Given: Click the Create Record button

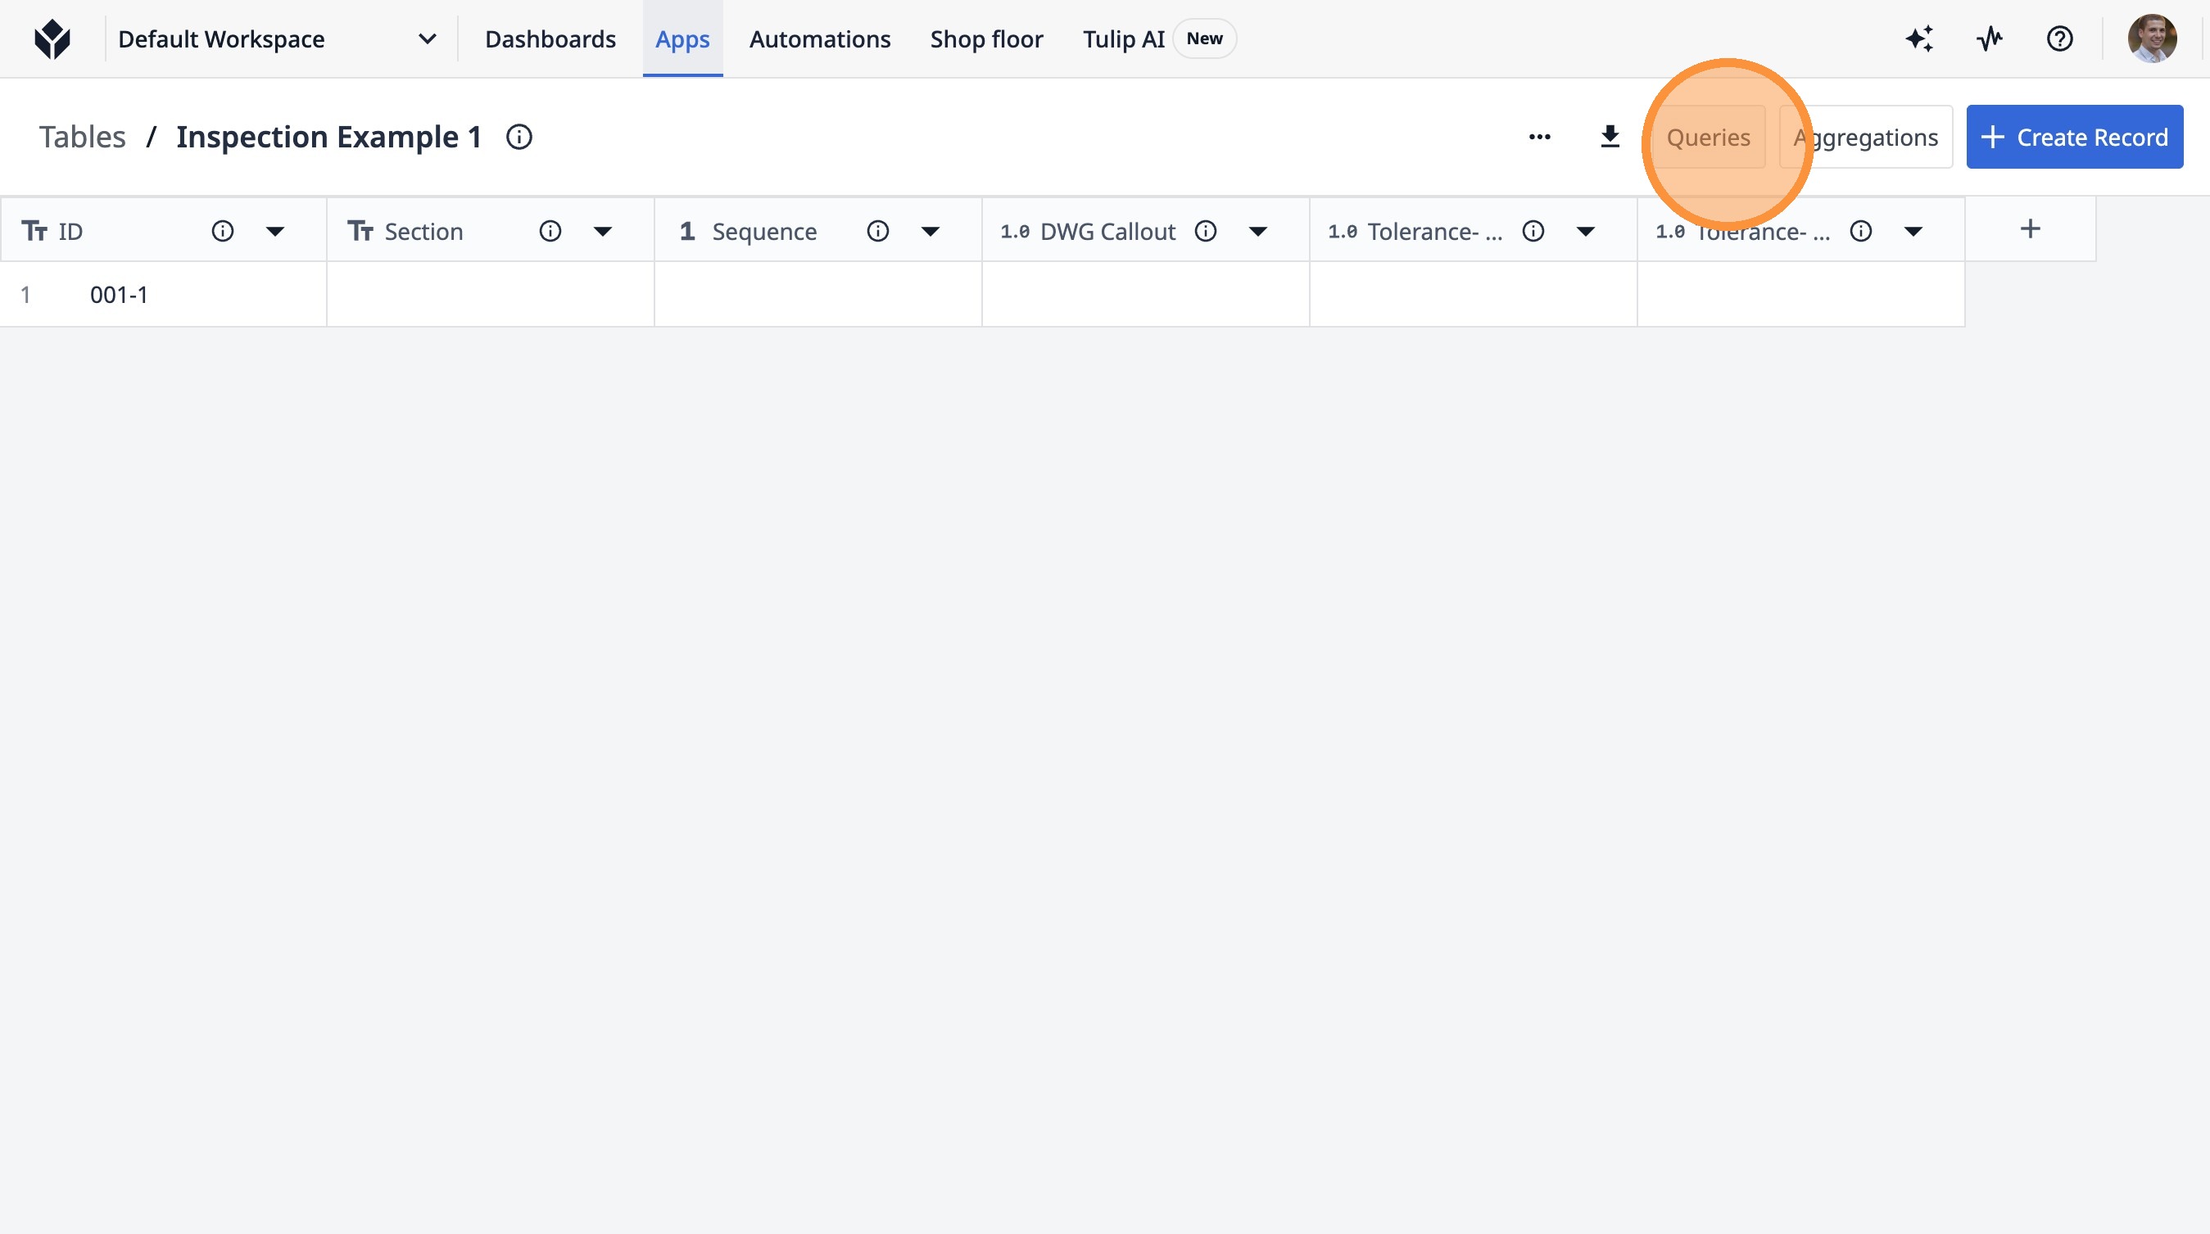Looking at the screenshot, I should click(2073, 138).
